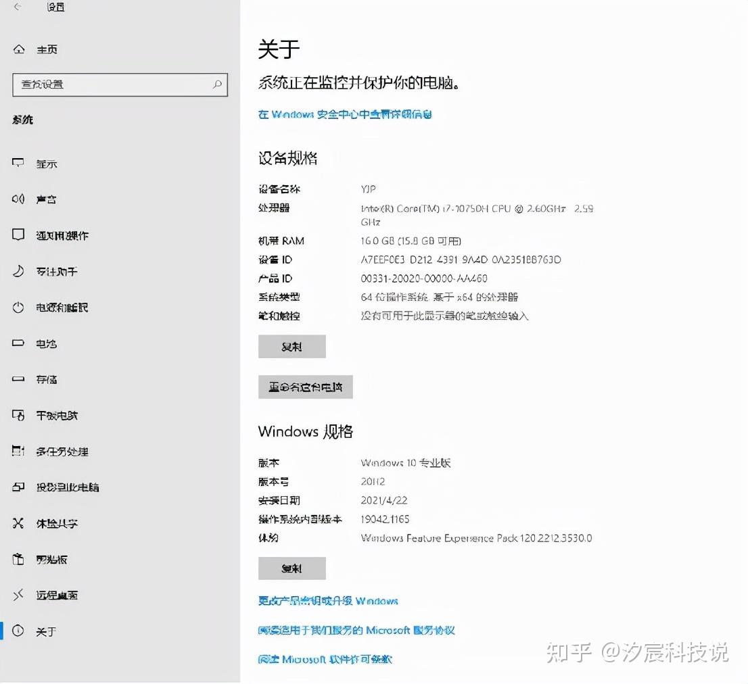Click the 查找设置 search box
748x684 pixels.
pyautogui.click(x=120, y=85)
